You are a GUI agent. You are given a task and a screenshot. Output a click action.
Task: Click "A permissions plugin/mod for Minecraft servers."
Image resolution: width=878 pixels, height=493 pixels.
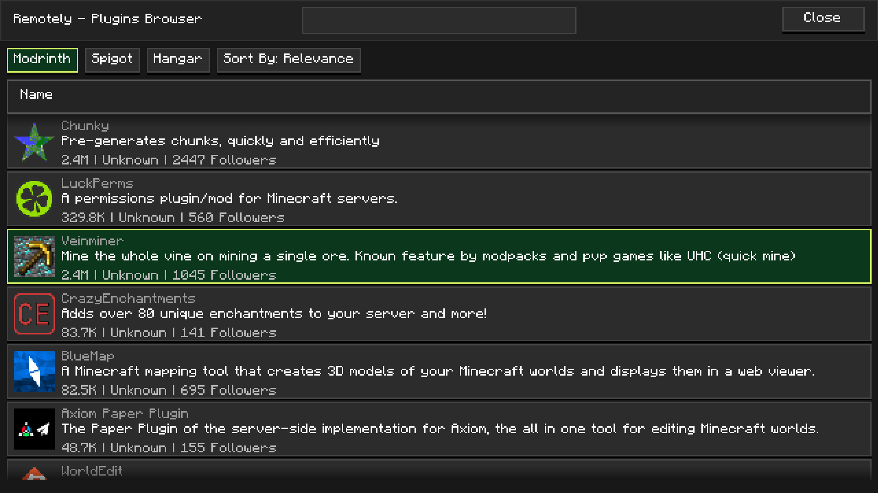coord(229,198)
